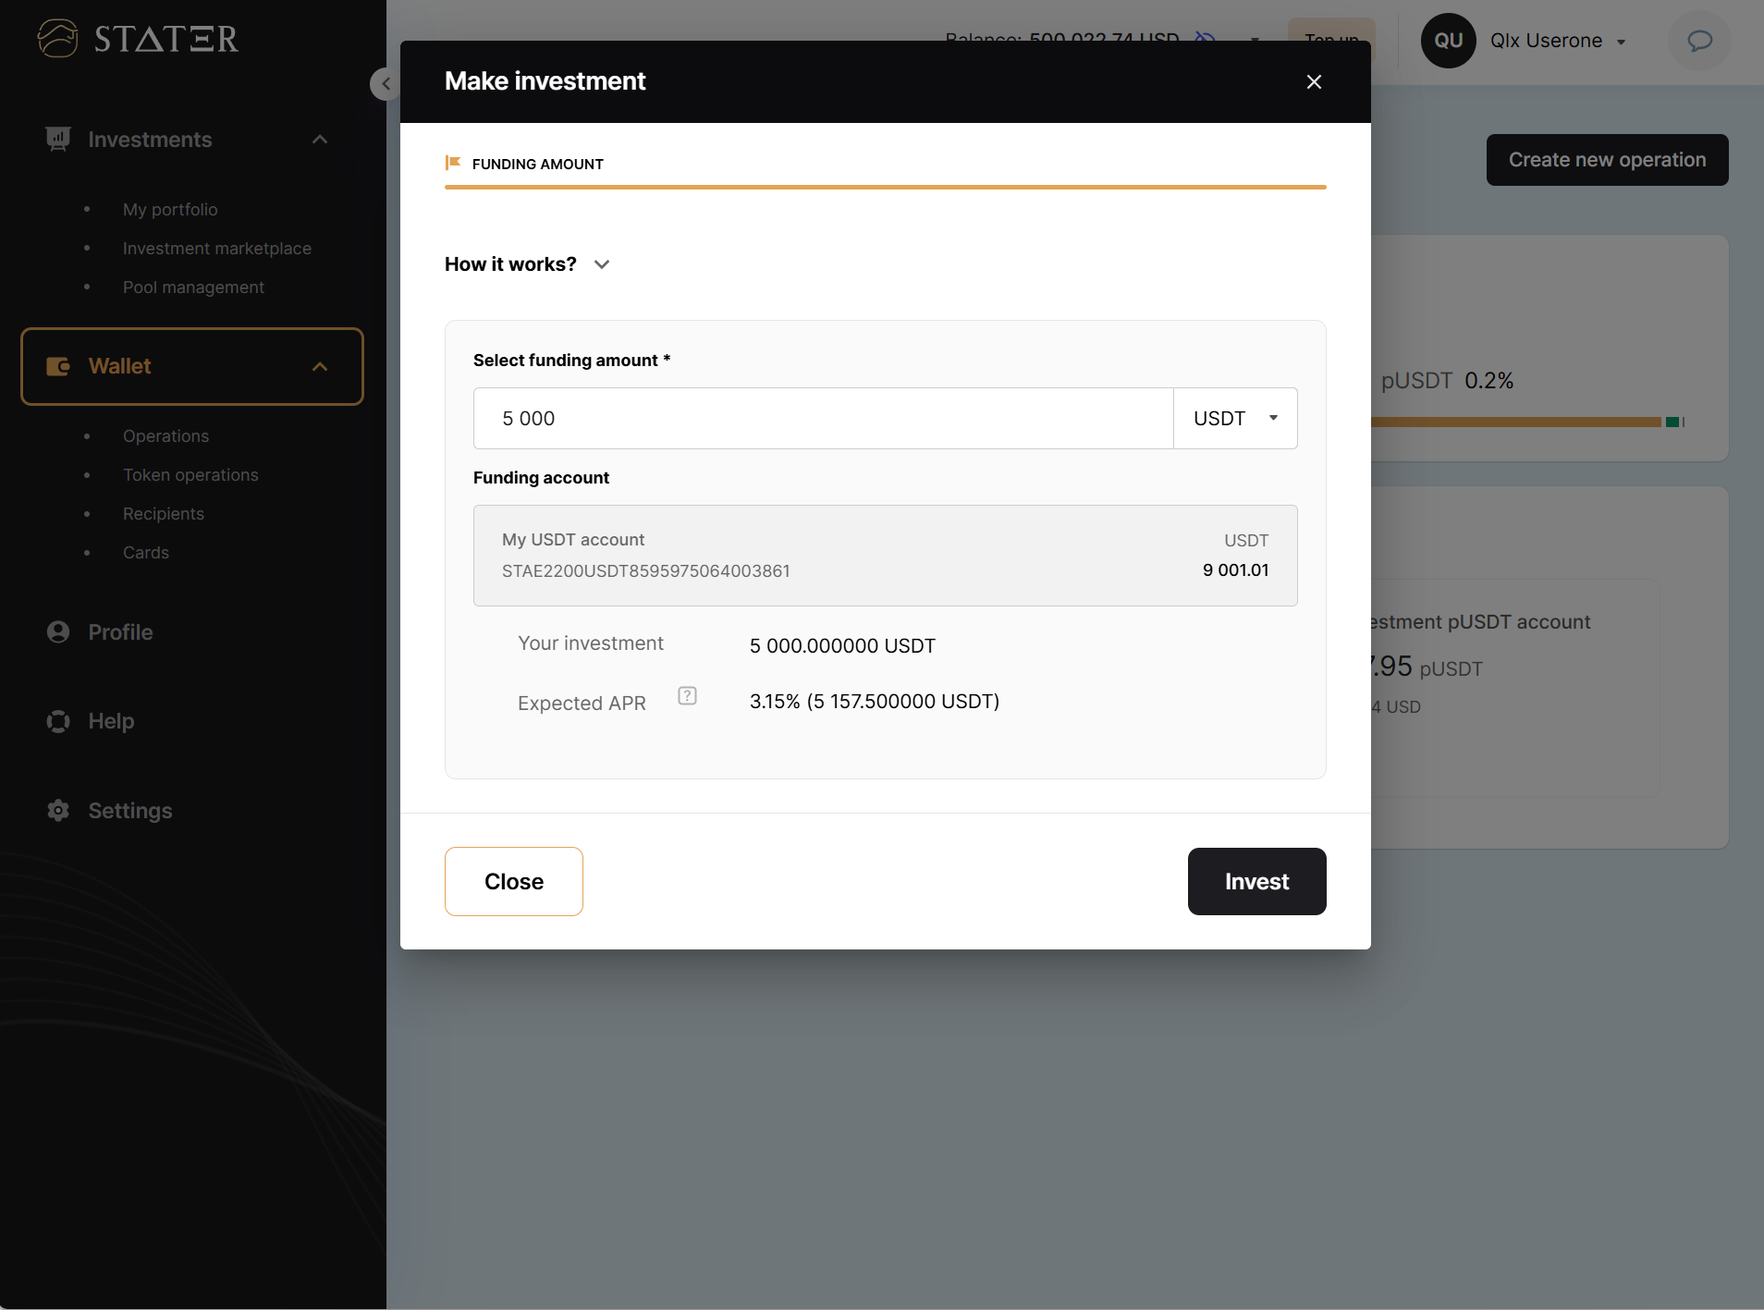Go to Token operations page

(190, 475)
